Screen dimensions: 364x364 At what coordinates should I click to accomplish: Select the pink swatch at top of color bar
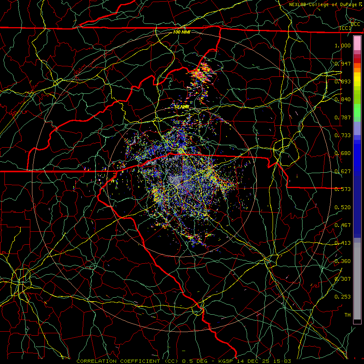[357, 43]
